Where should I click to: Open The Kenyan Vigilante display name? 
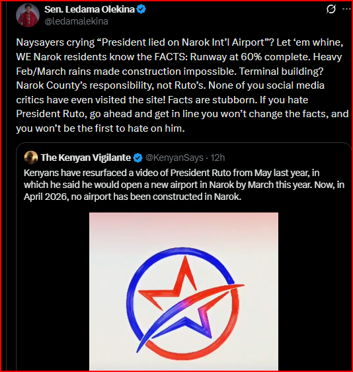[86, 158]
